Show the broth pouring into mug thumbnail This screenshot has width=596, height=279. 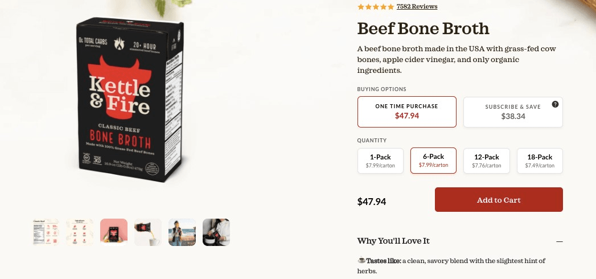pyautogui.click(x=148, y=232)
